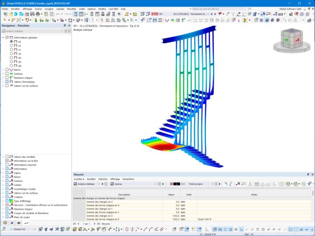Click the funnel filter icon in main toolbar
Image resolution: width=315 pixels, height=236 pixels.
pos(143,20)
